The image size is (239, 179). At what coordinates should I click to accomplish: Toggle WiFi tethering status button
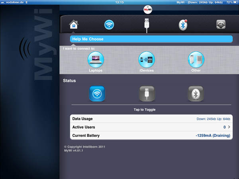pyautogui.click(x=97, y=93)
